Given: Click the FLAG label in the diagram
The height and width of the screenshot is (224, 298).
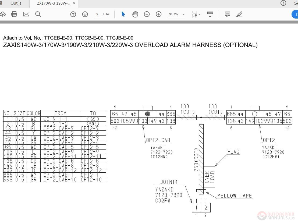Looking at the screenshot, I should tap(233, 152).
